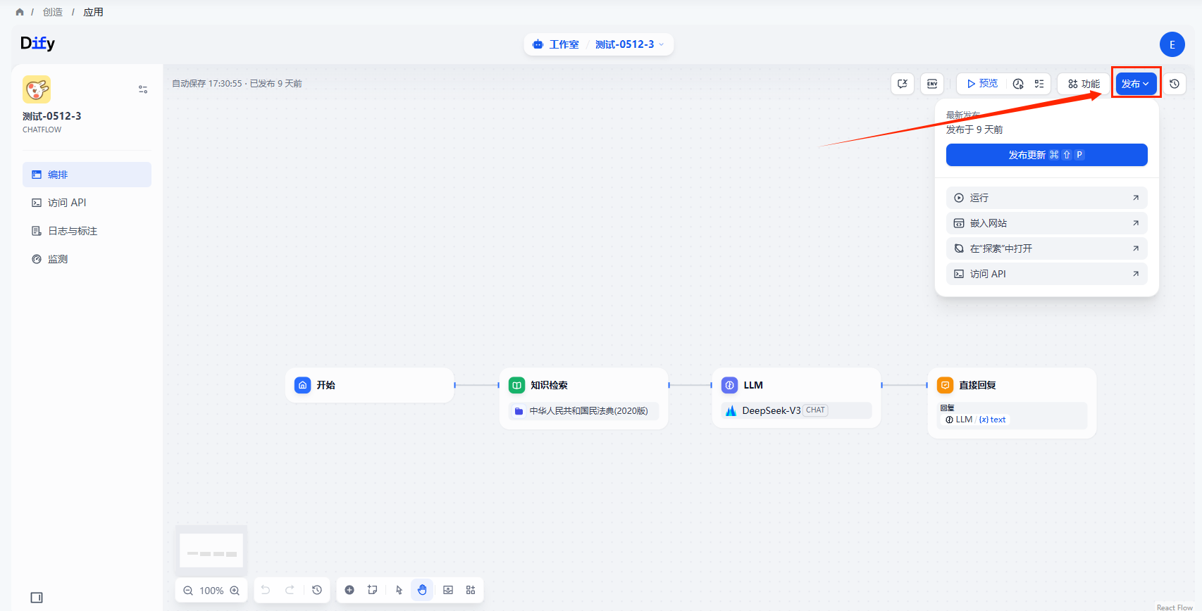Select 嵌入网站 from the publish menu
This screenshot has height=611, width=1202.
(x=1046, y=223)
